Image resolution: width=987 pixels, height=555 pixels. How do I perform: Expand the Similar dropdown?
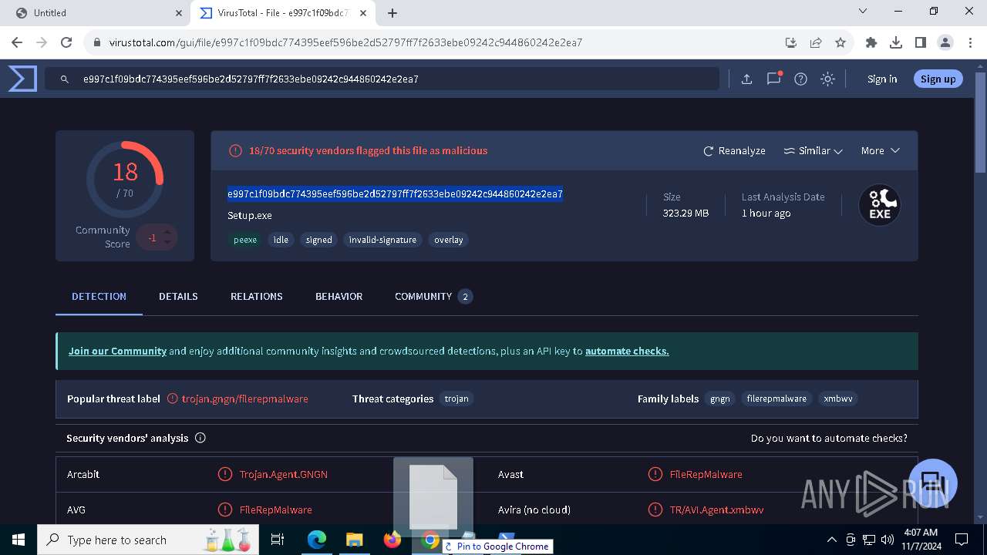coord(813,150)
